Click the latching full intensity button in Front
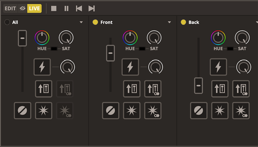258x147 pixels. (153, 89)
